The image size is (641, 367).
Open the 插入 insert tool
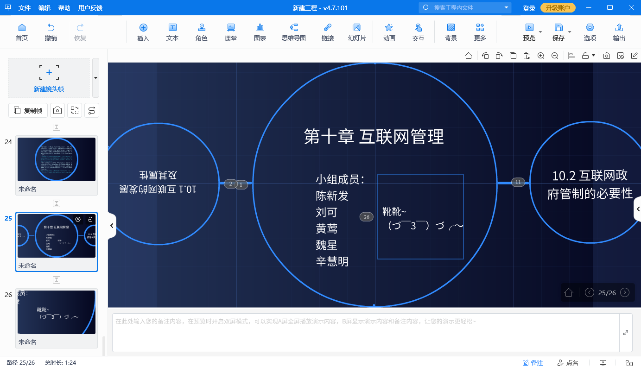[x=143, y=32]
